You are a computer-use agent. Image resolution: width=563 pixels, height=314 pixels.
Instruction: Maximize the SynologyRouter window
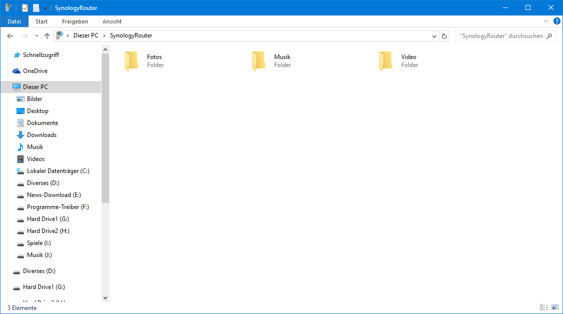(x=528, y=7)
